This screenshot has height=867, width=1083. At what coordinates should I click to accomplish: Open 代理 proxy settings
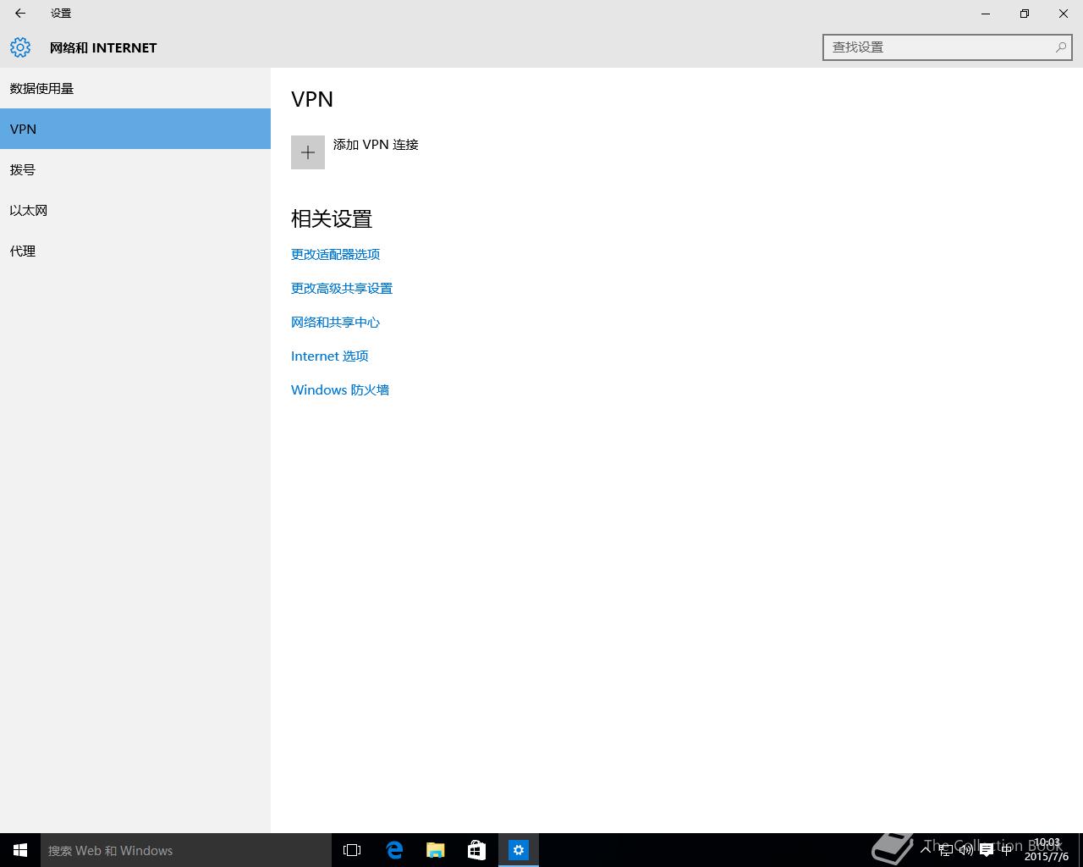pos(135,251)
